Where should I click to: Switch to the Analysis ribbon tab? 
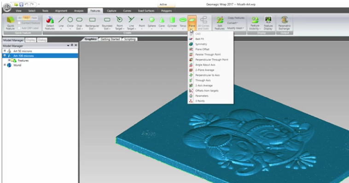pos(79,11)
